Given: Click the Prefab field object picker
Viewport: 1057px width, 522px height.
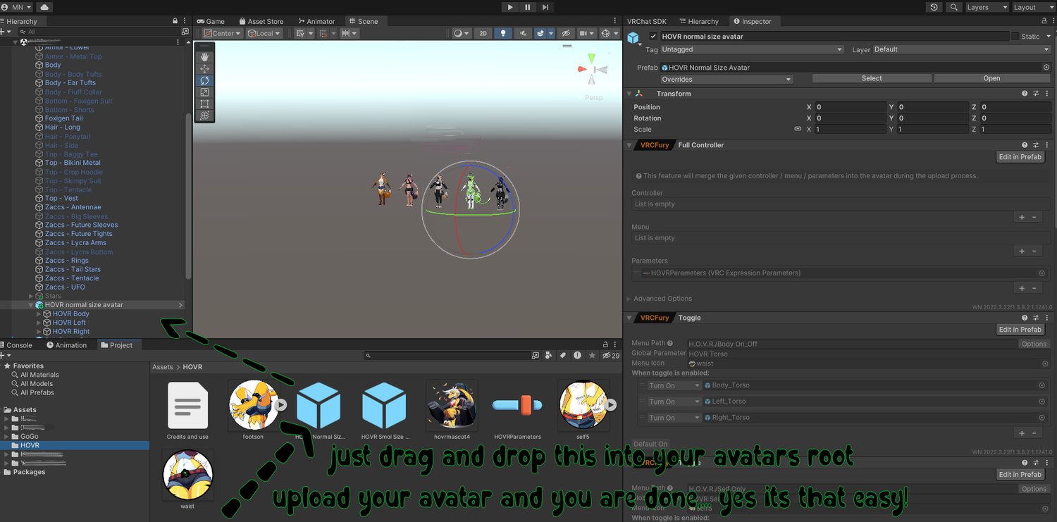Looking at the screenshot, I should 1046,68.
